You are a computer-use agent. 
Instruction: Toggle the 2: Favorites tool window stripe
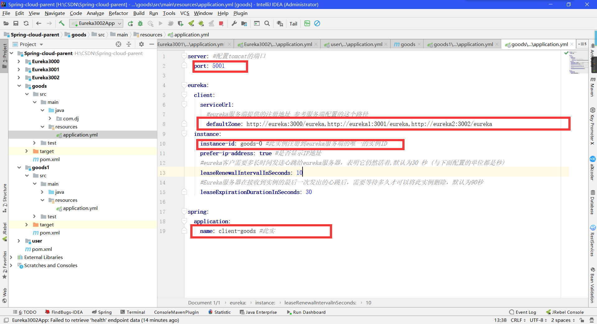tap(4, 265)
